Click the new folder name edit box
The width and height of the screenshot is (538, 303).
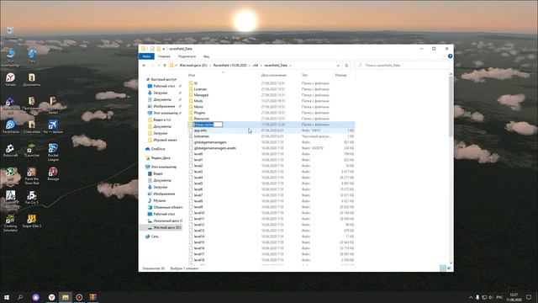click(x=208, y=125)
